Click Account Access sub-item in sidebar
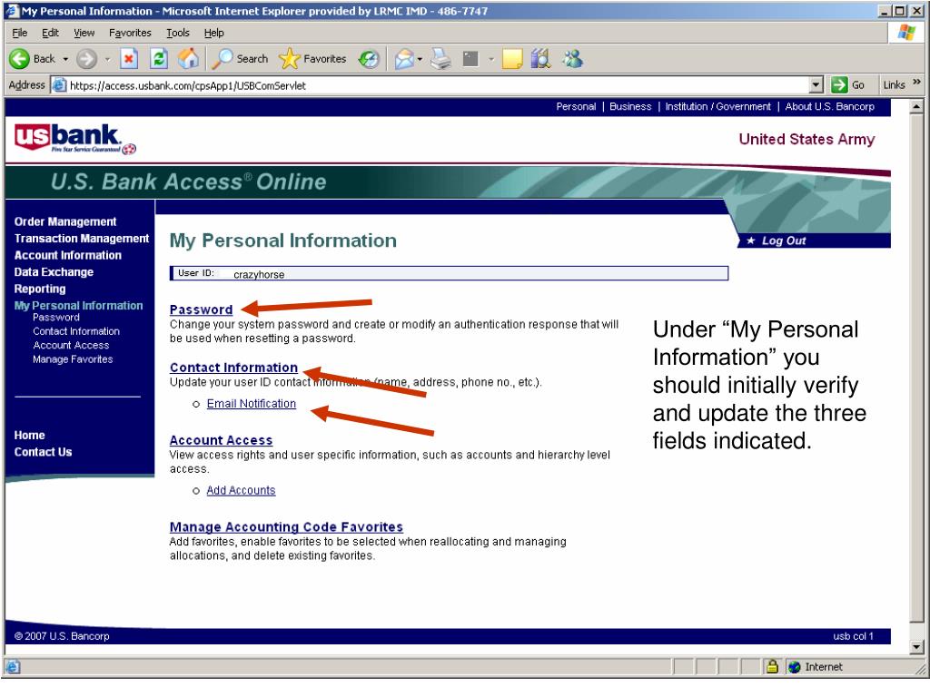930x697 pixels. pos(71,345)
